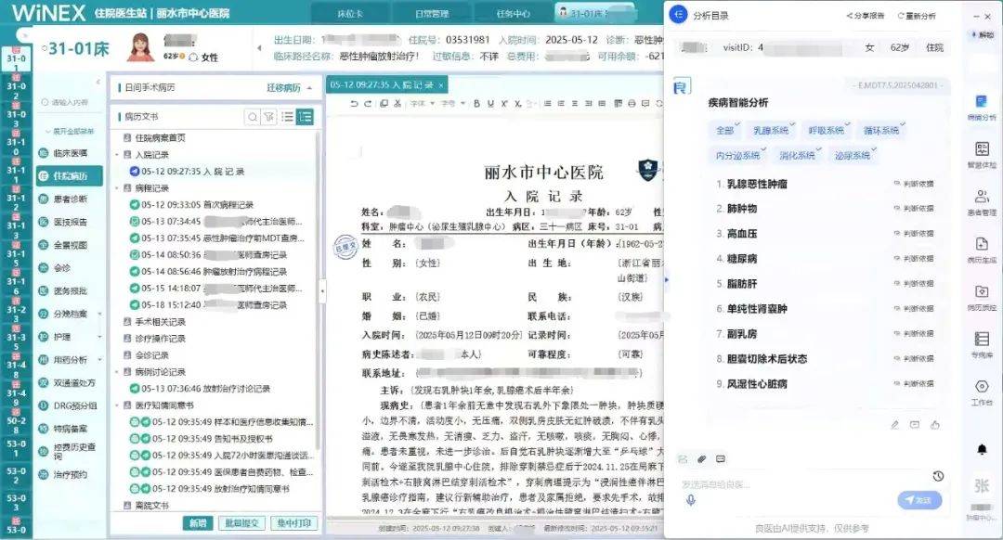The height and width of the screenshot is (540, 1003).
Task: Click the search icon in 病历文书 panel
Action: (252, 117)
